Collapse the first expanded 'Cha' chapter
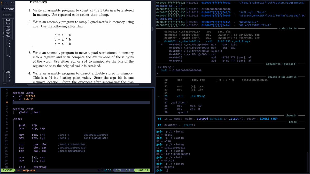 (3, 37)
